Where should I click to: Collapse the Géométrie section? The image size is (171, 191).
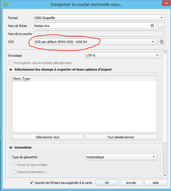point(11,148)
